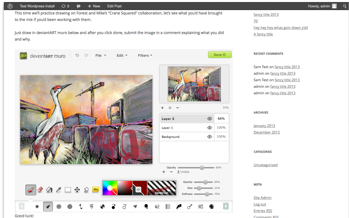Open the January 2013 archive link

pyautogui.click(x=264, y=126)
